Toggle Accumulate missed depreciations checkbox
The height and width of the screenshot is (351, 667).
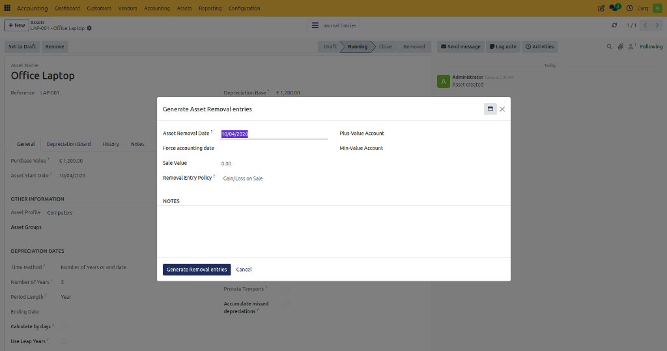[287, 303]
